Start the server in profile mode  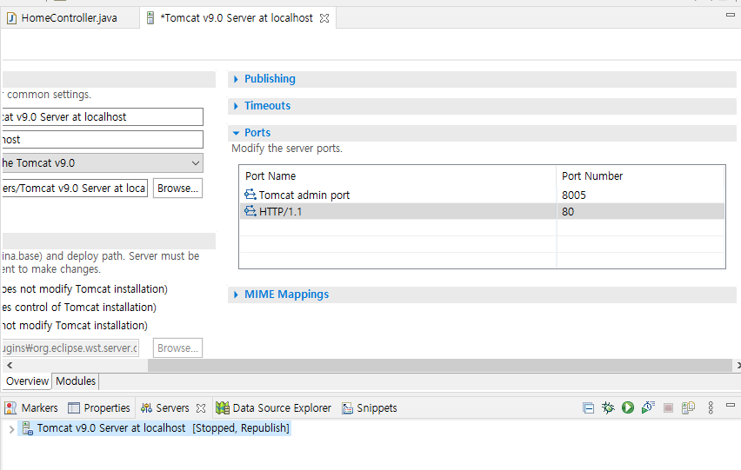click(648, 407)
